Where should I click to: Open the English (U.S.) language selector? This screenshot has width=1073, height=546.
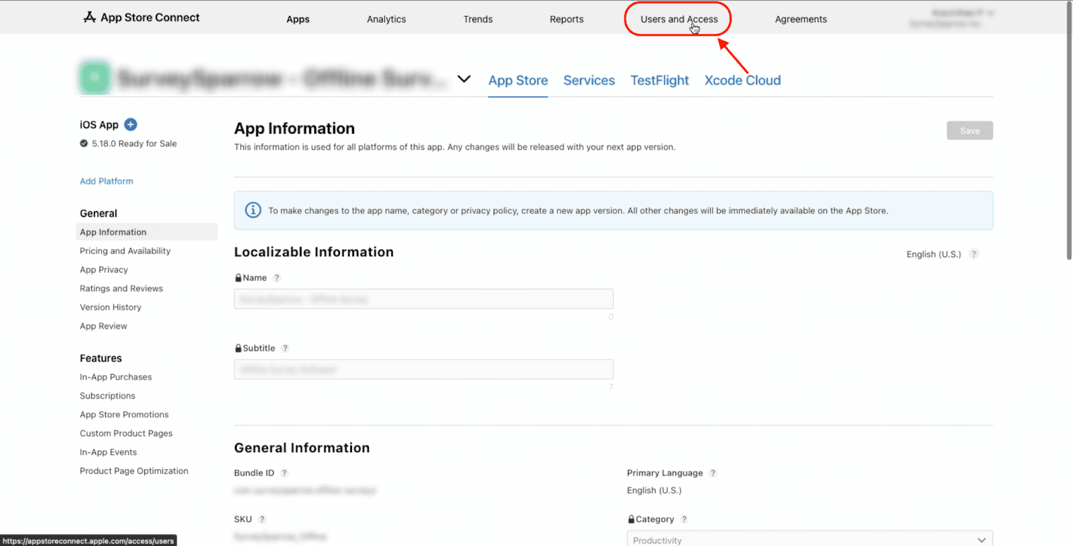(933, 254)
